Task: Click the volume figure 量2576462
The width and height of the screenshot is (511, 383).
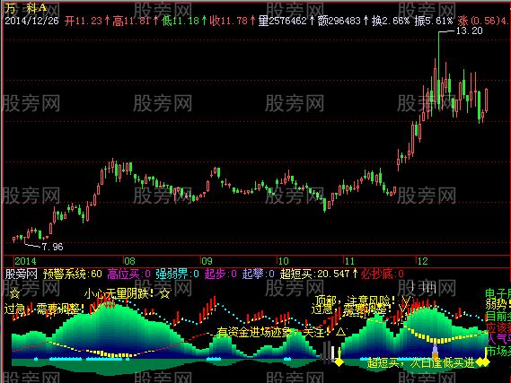Action: pos(283,22)
